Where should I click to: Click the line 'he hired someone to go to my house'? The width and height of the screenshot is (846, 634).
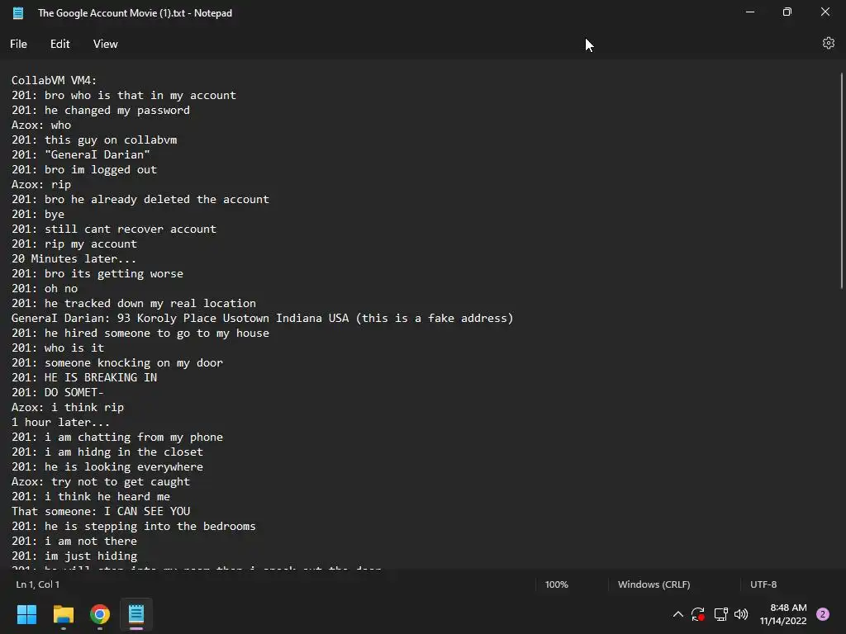(140, 334)
